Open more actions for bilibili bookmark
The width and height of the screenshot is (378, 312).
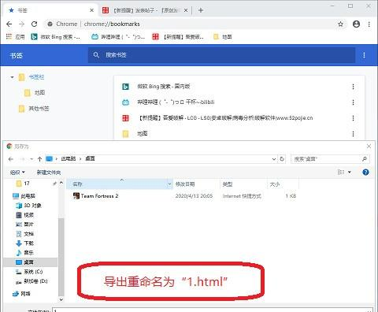[x=353, y=102]
